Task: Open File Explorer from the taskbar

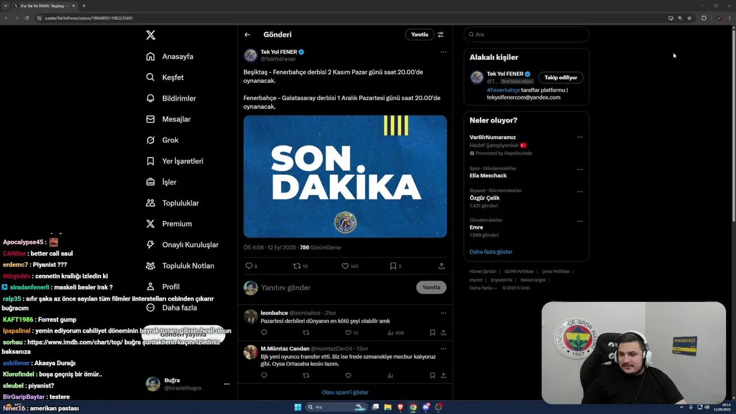Action: tap(388, 407)
